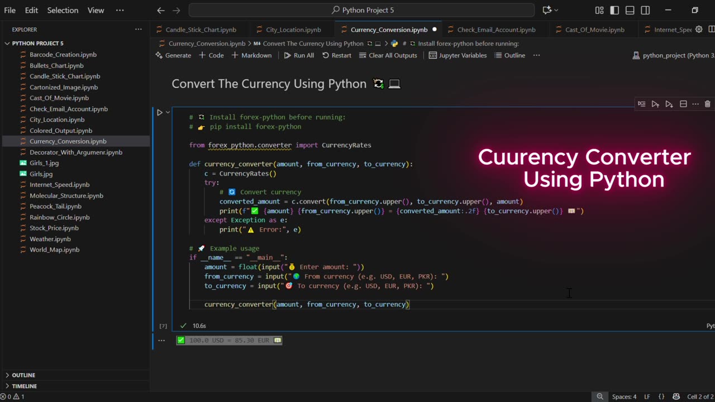
Task: Open the Copilot chat icon
Action: point(546,10)
